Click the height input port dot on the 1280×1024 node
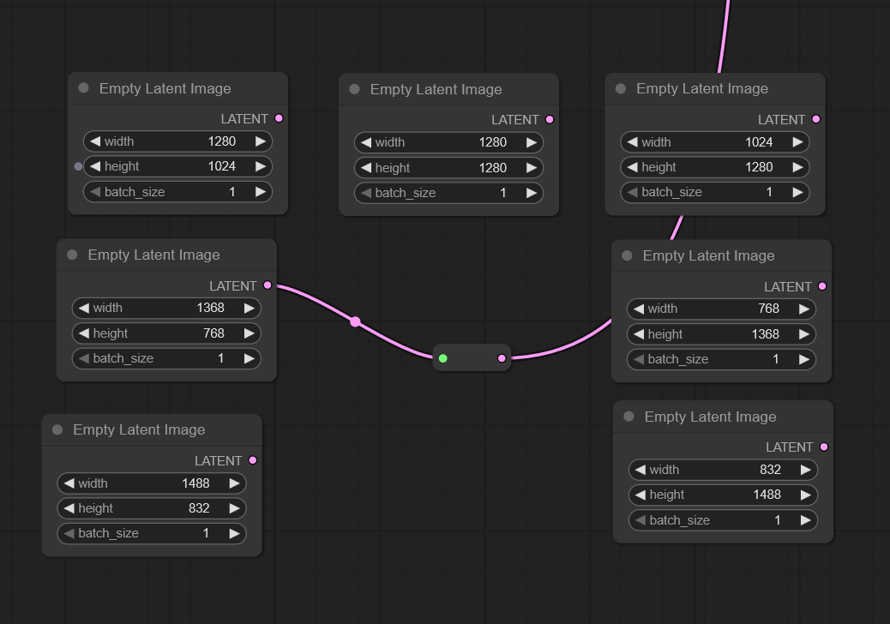This screenshot has height=624, width=890. tap(78, 166)
